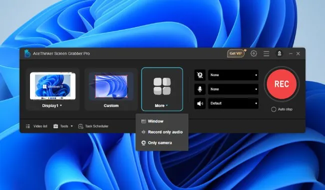Expand the microphone None dropdown
The width and height of the screenshot is (325, 190).
click(233, 89)
